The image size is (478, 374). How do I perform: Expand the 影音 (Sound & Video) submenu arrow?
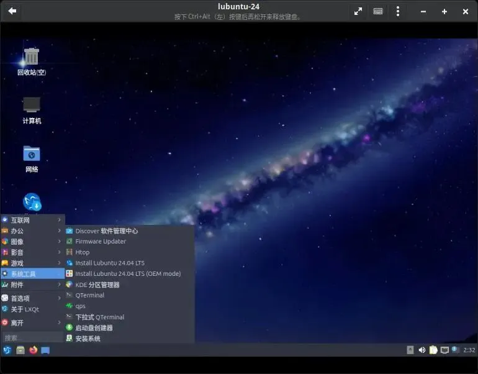click(59, 252)
